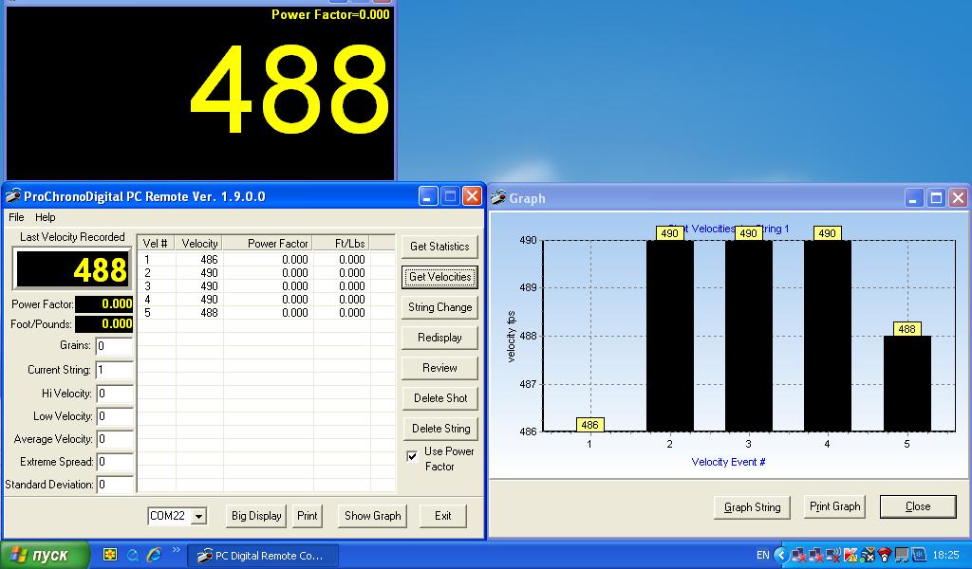Click the 488 bar in the graph
The image size is (972, 569).
[907, 383]
